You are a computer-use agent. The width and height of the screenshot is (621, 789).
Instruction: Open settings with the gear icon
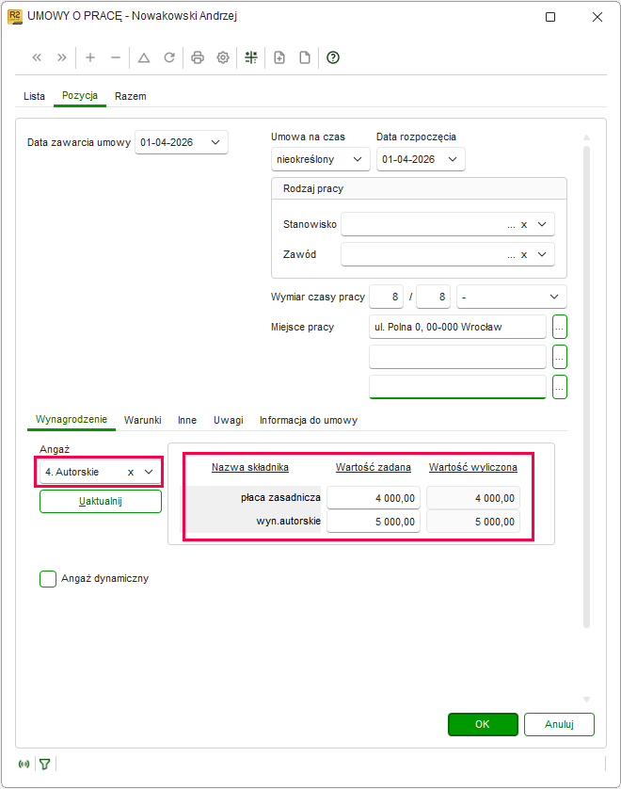[223, 57]
